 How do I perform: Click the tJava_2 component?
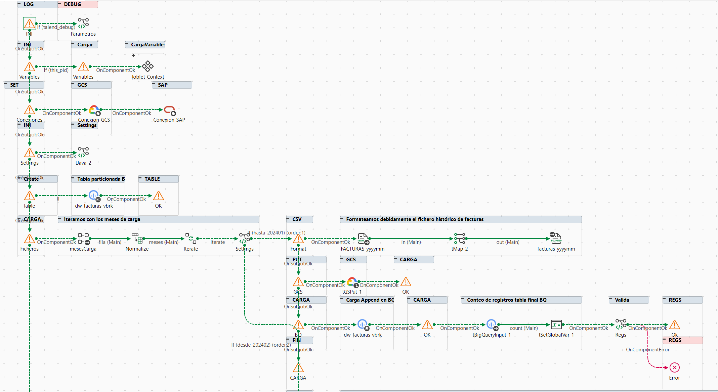point(83,153)
